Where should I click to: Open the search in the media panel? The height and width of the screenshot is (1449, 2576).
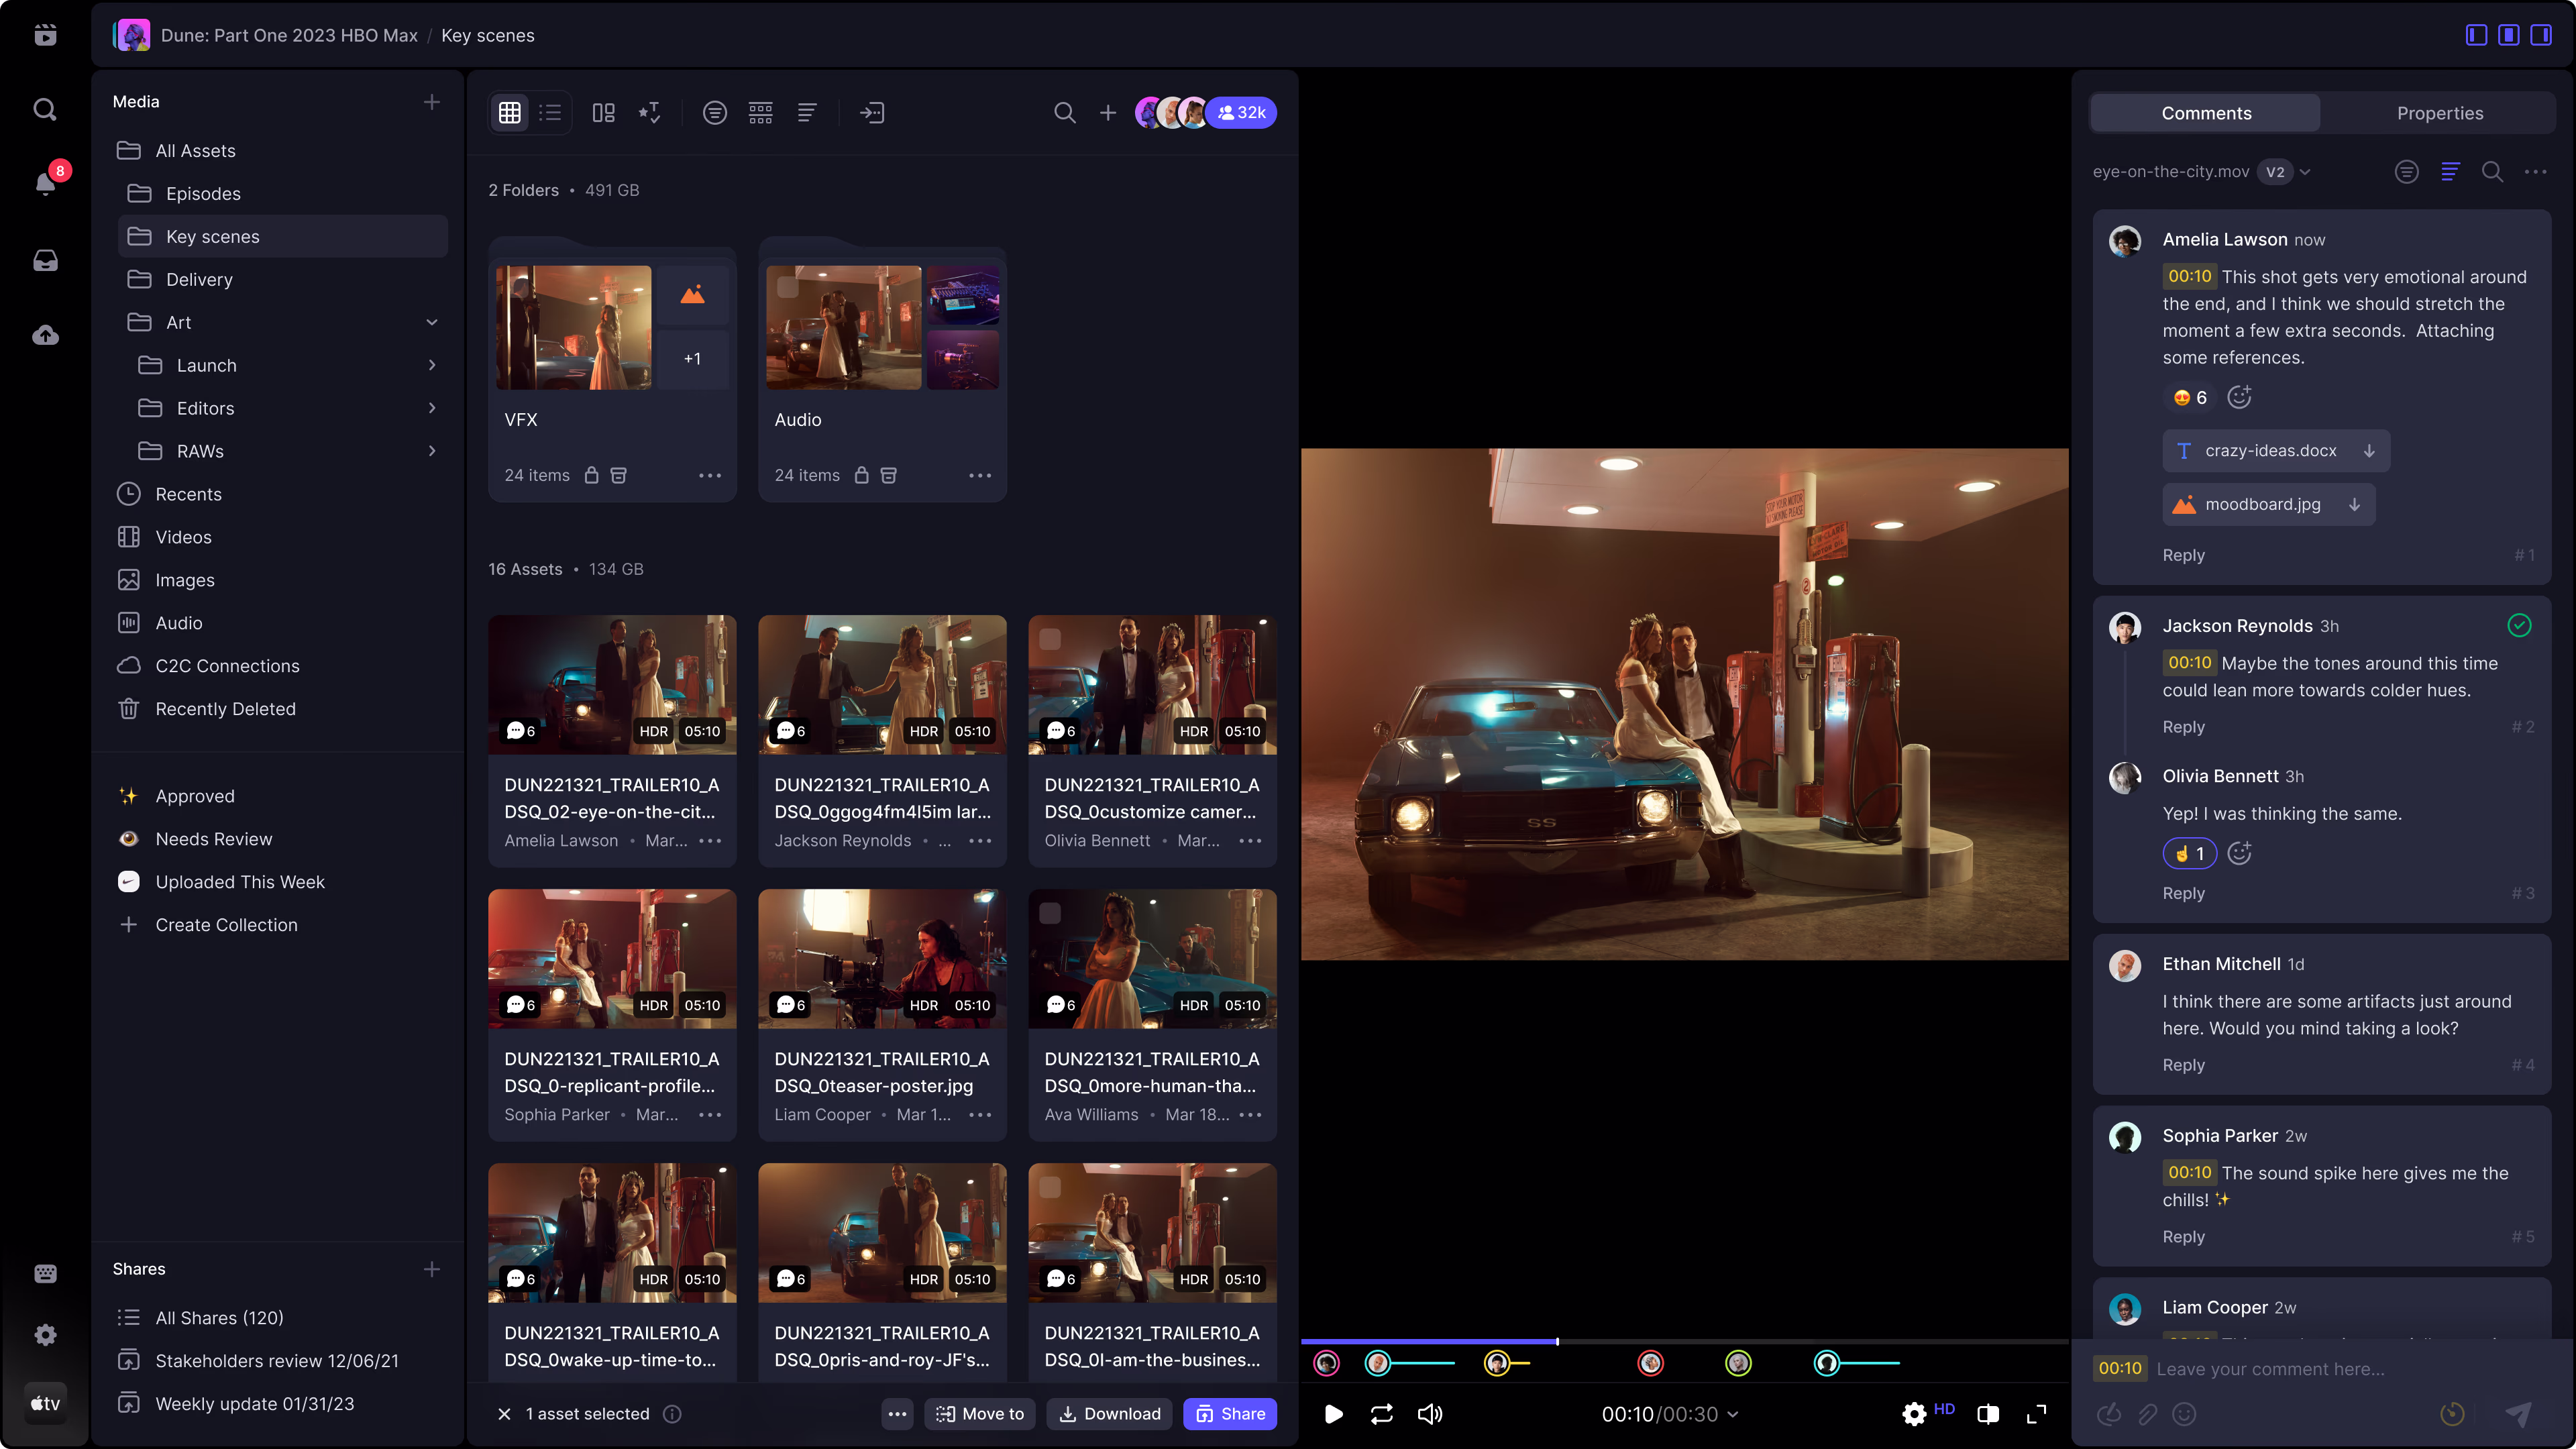[1064, 112]
